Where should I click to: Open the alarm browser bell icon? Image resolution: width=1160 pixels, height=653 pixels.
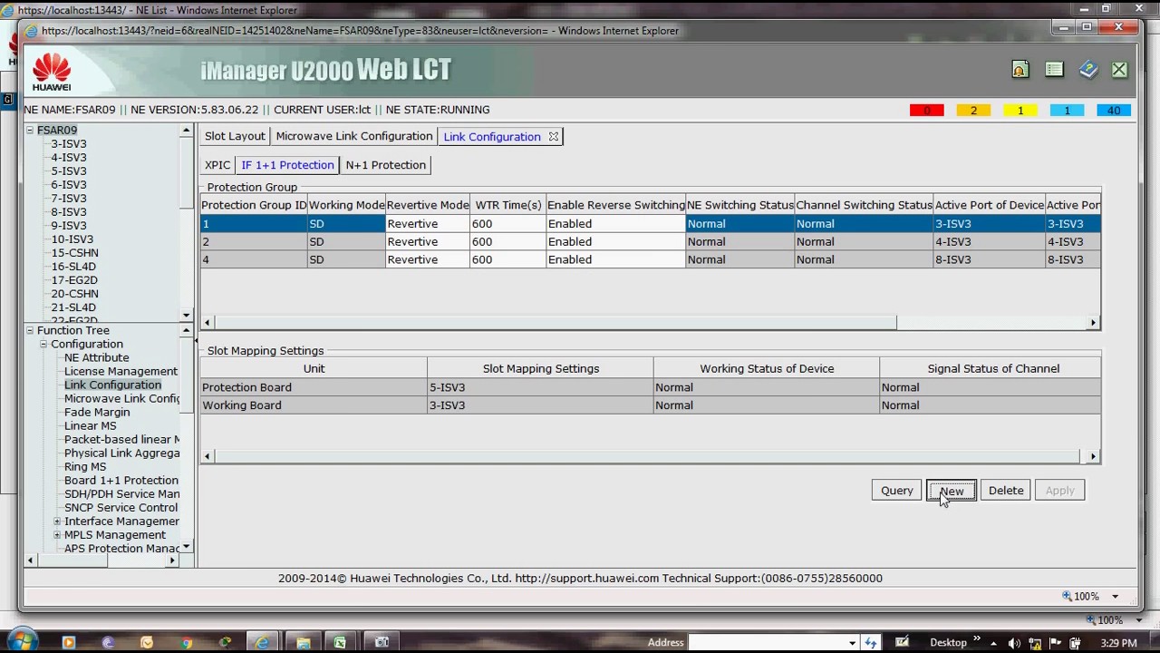click(x=1020, y=70)
